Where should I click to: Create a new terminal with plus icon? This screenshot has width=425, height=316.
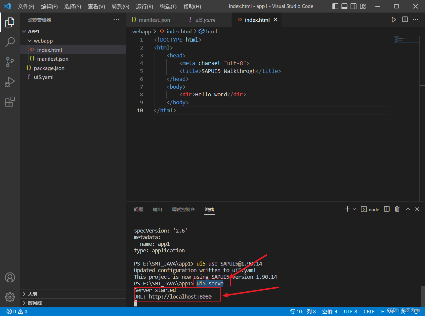(x=347, y=209)
